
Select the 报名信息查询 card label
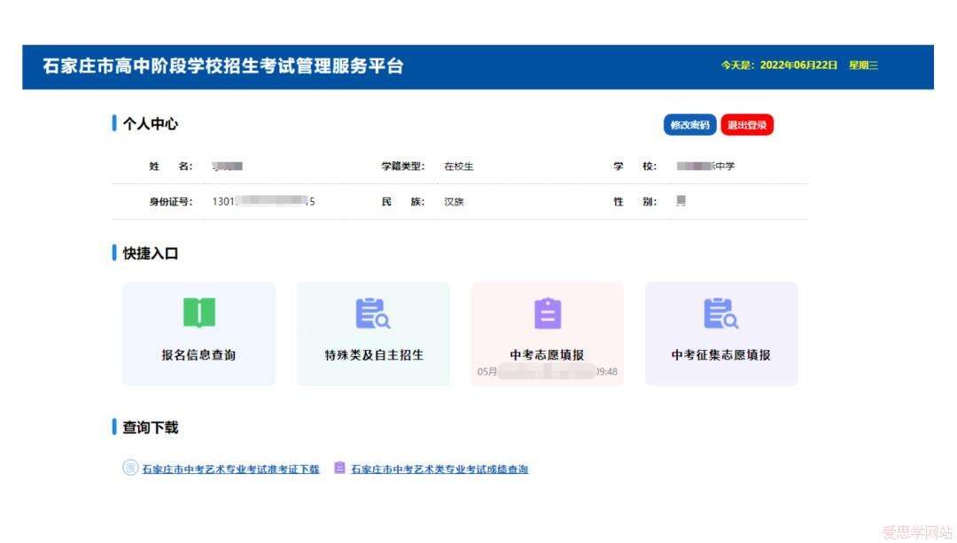tap(198, 355)
